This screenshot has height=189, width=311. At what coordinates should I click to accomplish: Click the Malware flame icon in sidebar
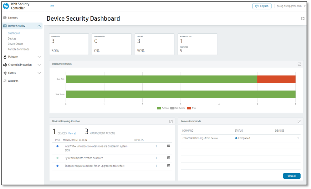point(5,57)
